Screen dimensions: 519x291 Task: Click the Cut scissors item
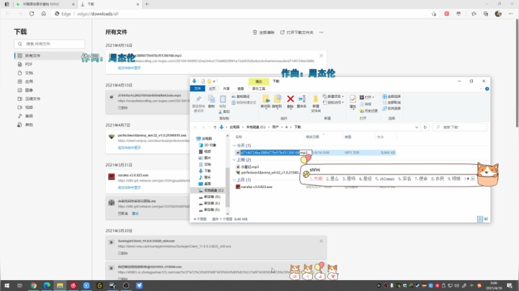[x=224, y=112]
